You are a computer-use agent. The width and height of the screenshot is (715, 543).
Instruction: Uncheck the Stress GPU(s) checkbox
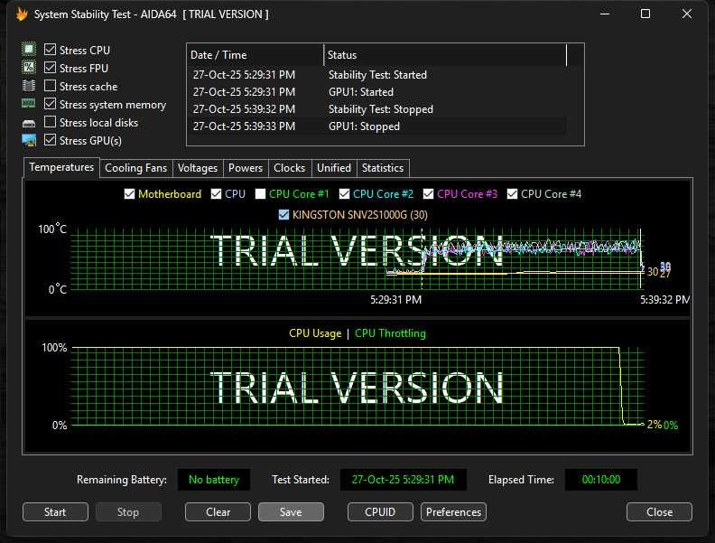pyautogui.click(x=51, y=140)
